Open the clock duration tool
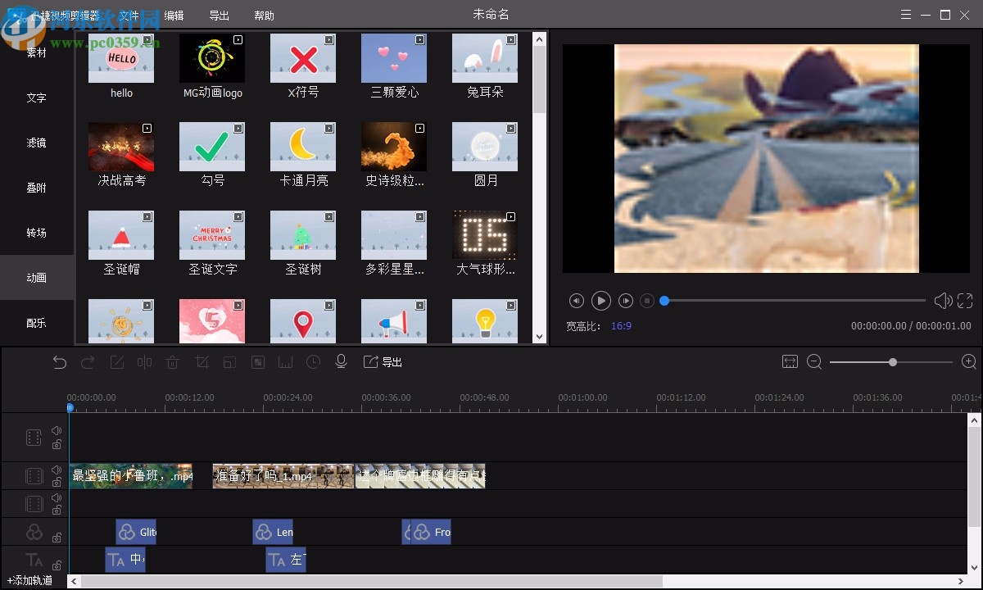This screenshot has width=983, height=590. pyautogui.click(x=314, y=362)
